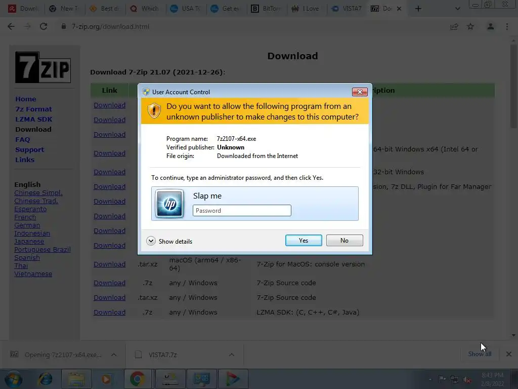Click Download link for macOS console version
The image size is (518, 389).
point(109,264)
